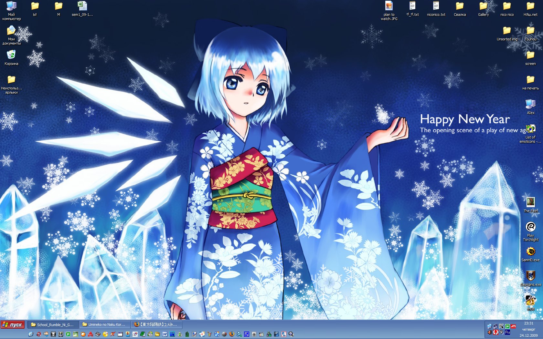Click the blue two-pane quick launch icon

pos(172,334)
